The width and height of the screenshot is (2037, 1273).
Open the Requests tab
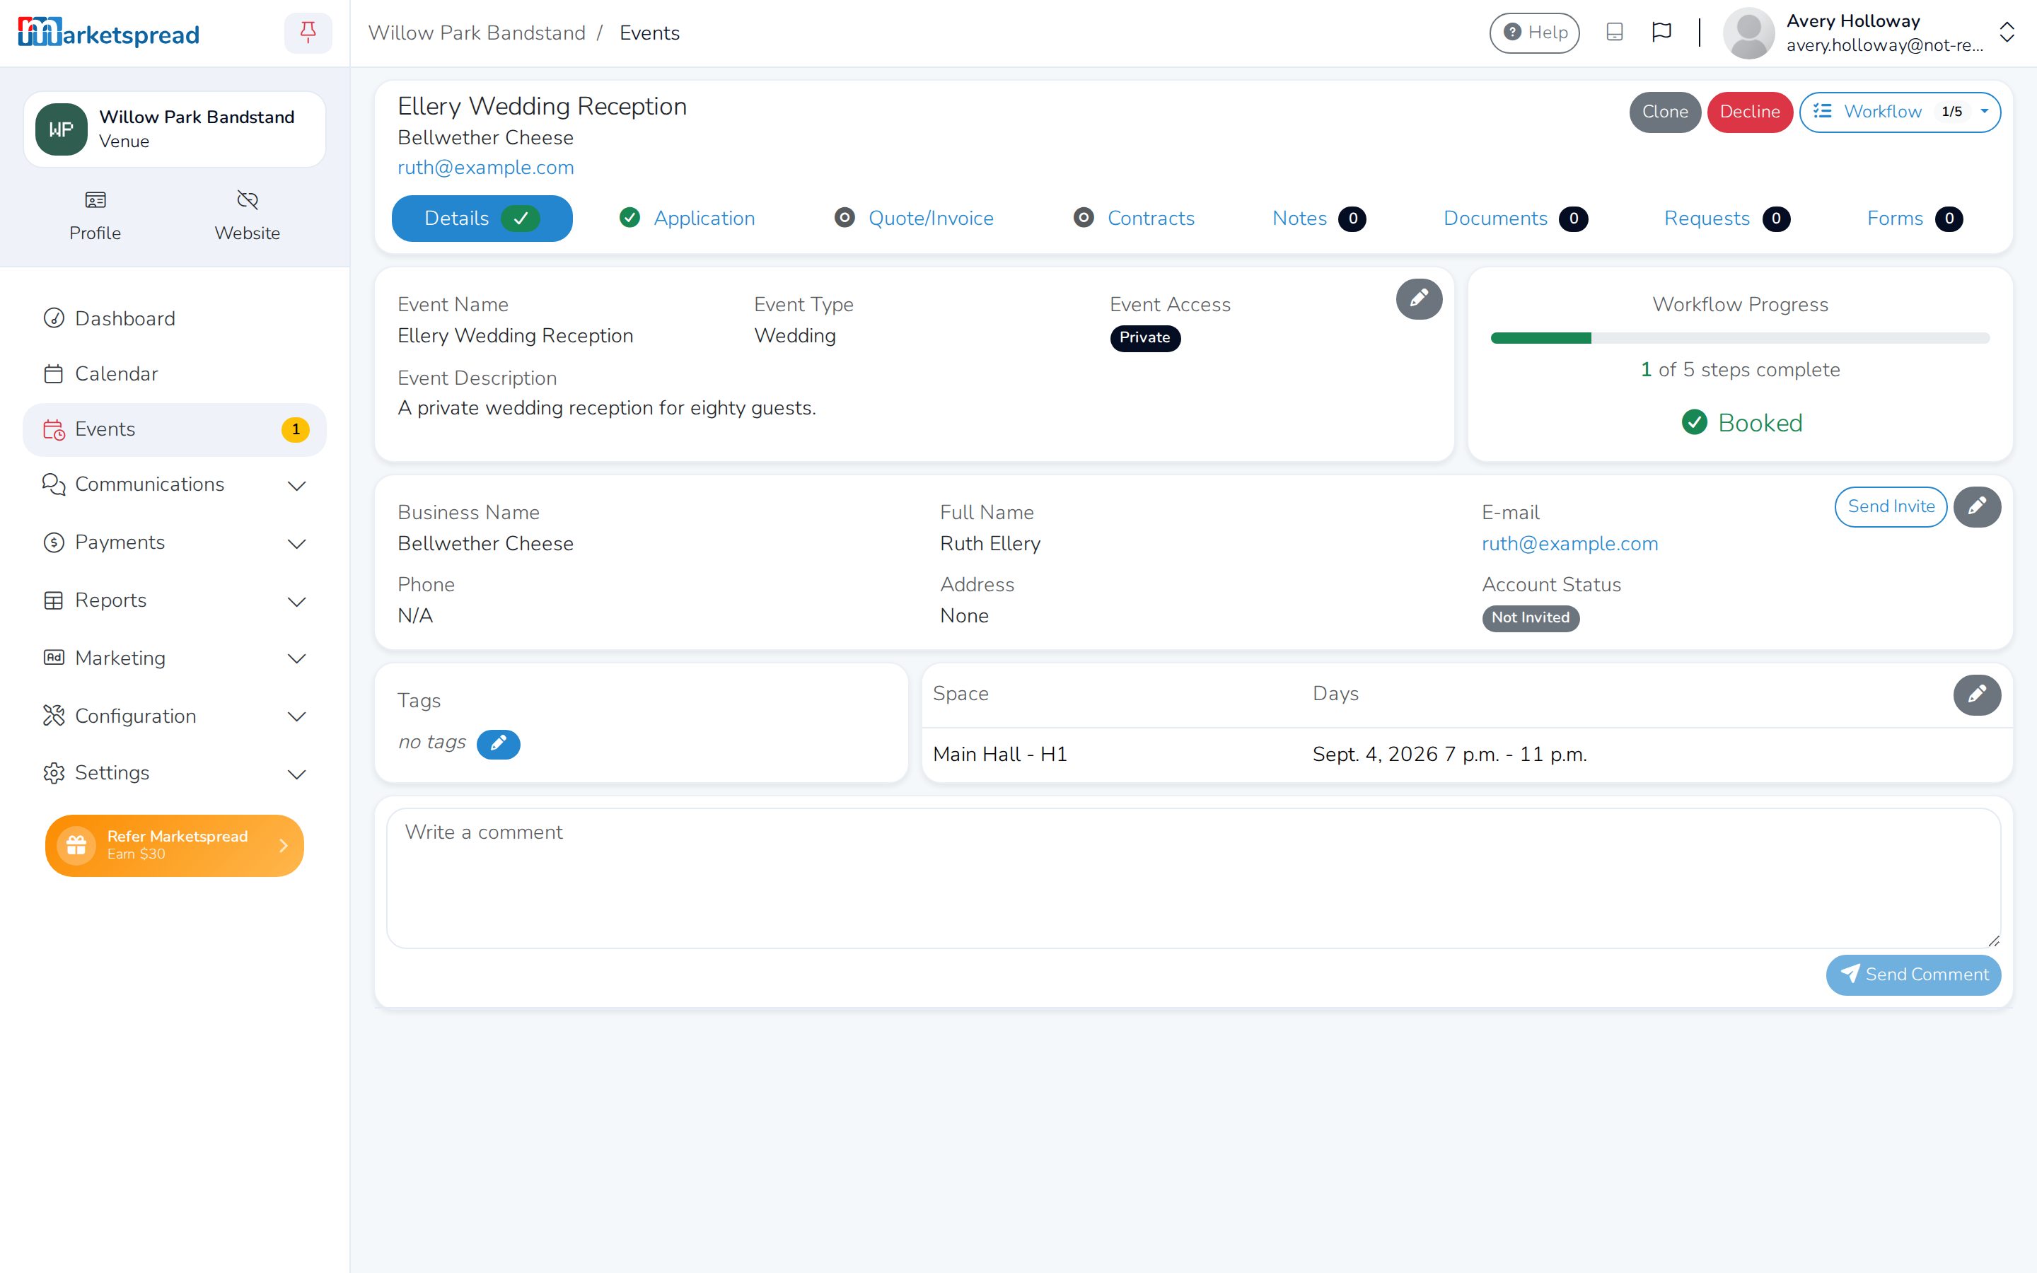click(1726, 219)
